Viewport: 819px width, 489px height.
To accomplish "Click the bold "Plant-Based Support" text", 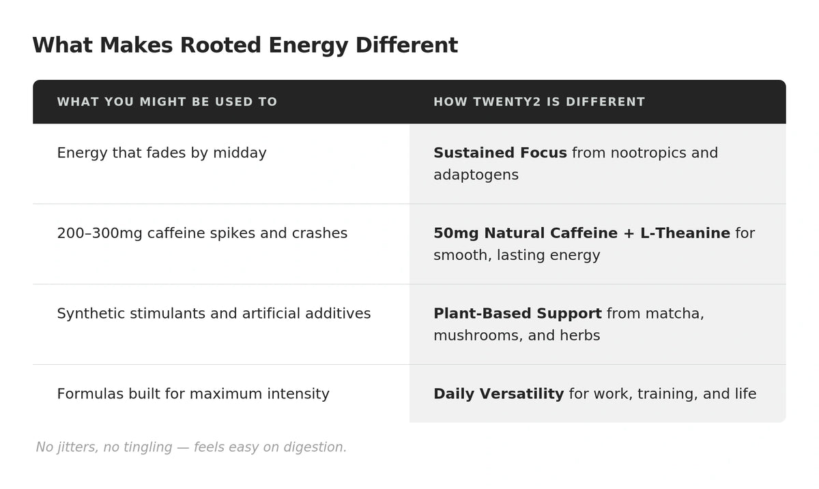I will pos(517,314).
